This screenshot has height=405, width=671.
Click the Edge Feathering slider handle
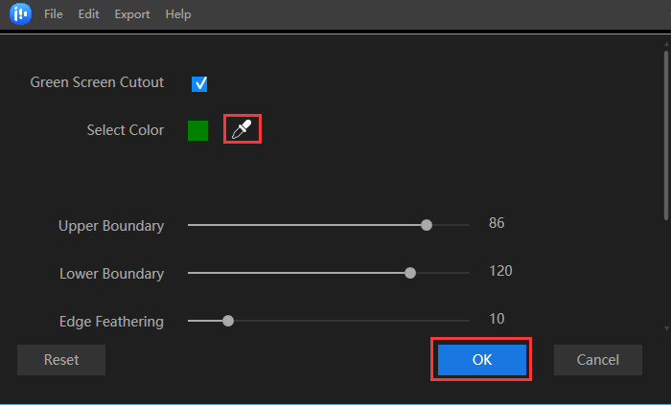coord(228,321)
